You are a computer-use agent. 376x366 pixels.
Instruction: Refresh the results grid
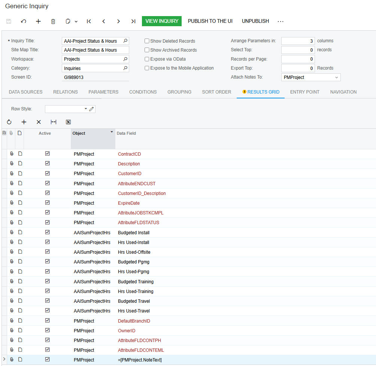coord(9,122)
